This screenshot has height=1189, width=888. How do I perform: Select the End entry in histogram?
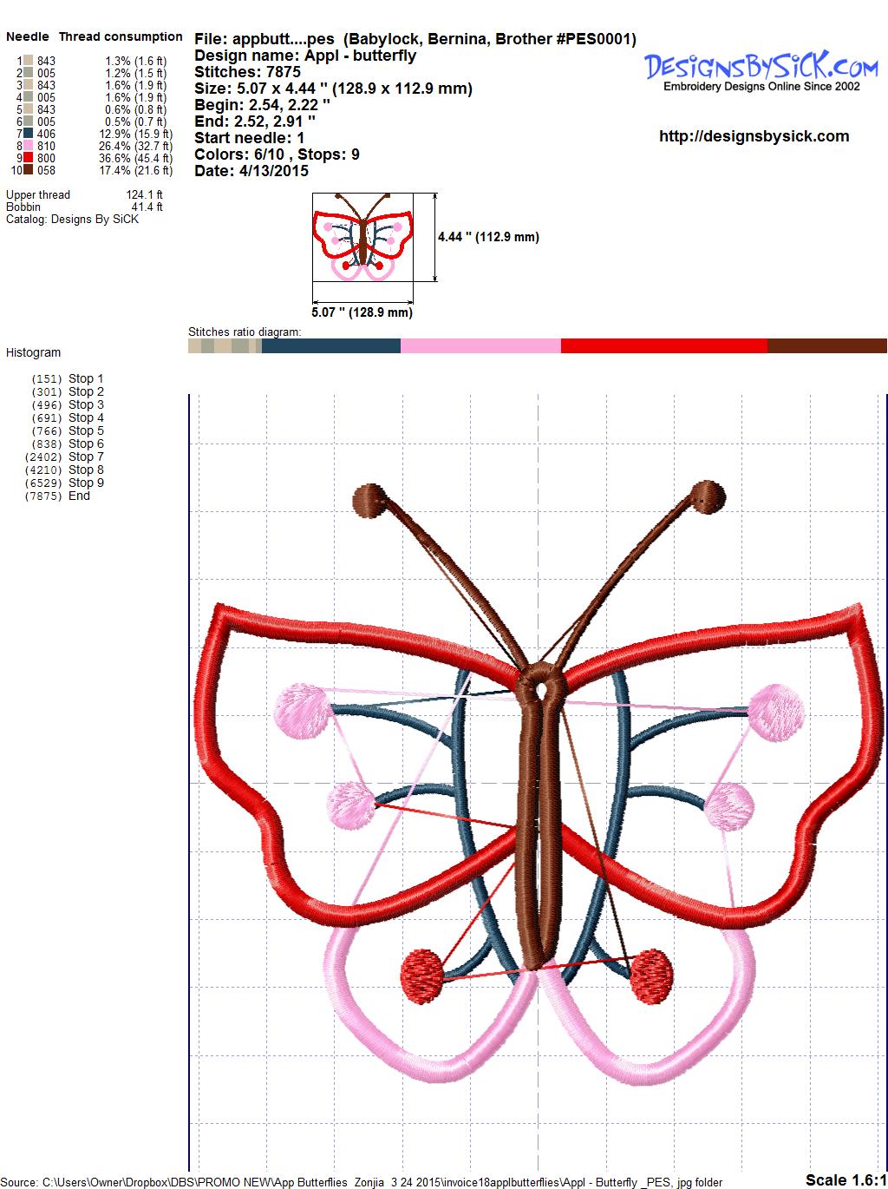79,496
